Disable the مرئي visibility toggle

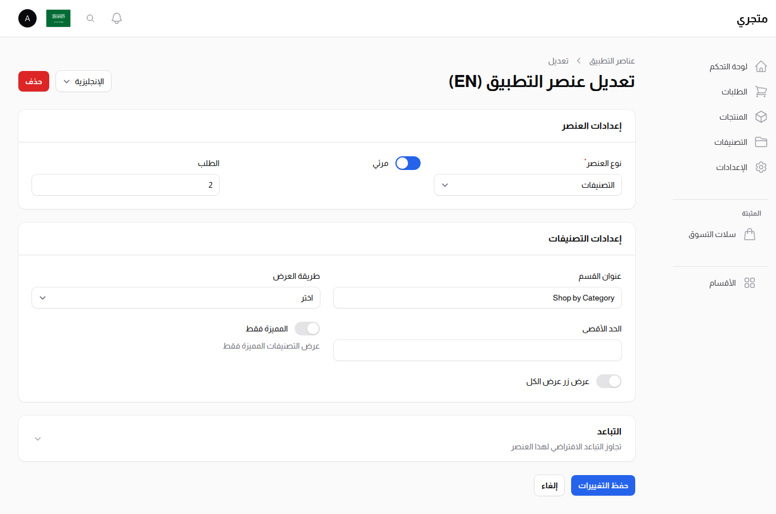click(x=408, y=163)
